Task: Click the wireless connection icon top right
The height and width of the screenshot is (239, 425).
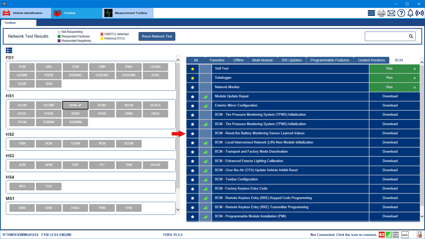Action: click(419, 13)
